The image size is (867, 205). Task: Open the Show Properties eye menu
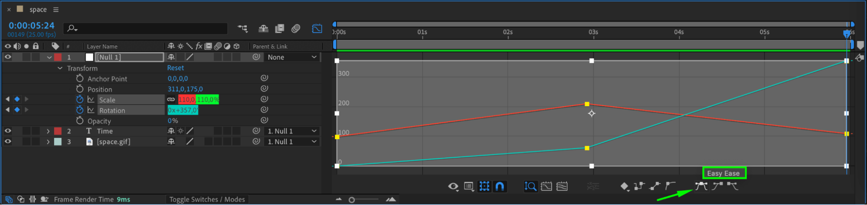click(x=453, y=186)
